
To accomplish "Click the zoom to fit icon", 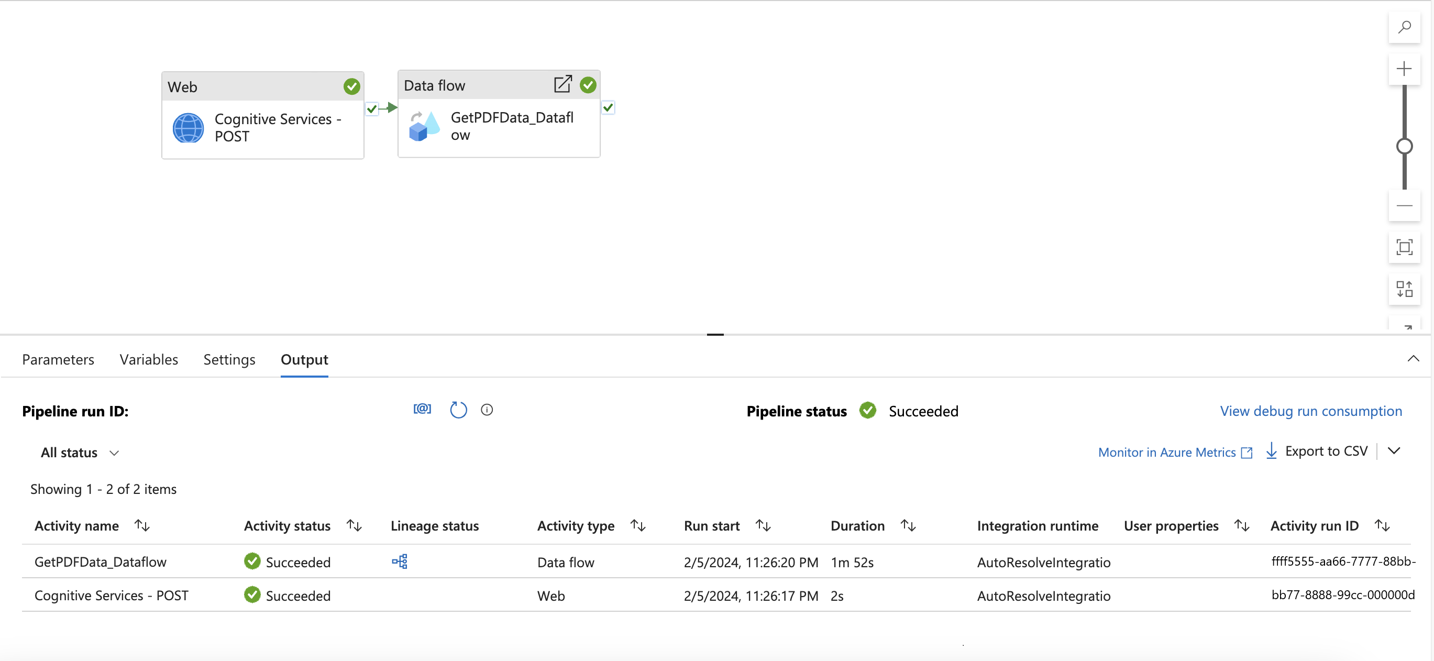I will tap(1404, 247).
